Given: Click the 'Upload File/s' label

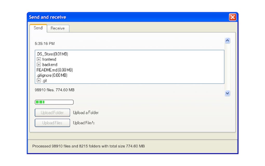Looking at the screenshot, I should point(84,123).
